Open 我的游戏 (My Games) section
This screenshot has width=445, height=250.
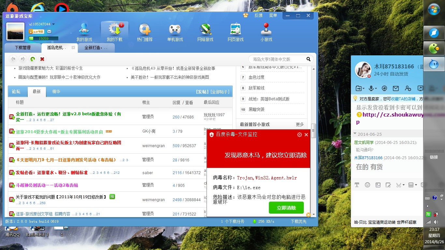(84, 33)
